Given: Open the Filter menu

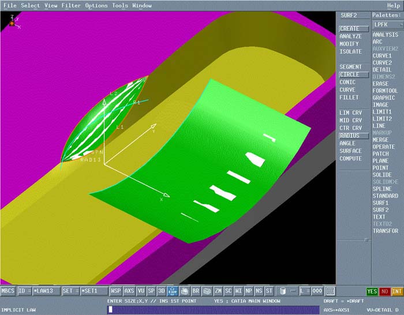Looking at the screenshot, I should [71, 6].
